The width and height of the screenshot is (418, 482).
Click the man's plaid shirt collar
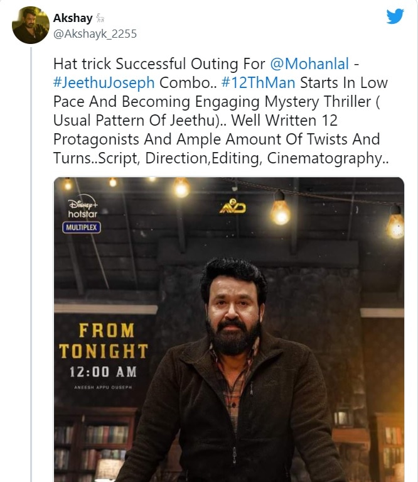235,364
